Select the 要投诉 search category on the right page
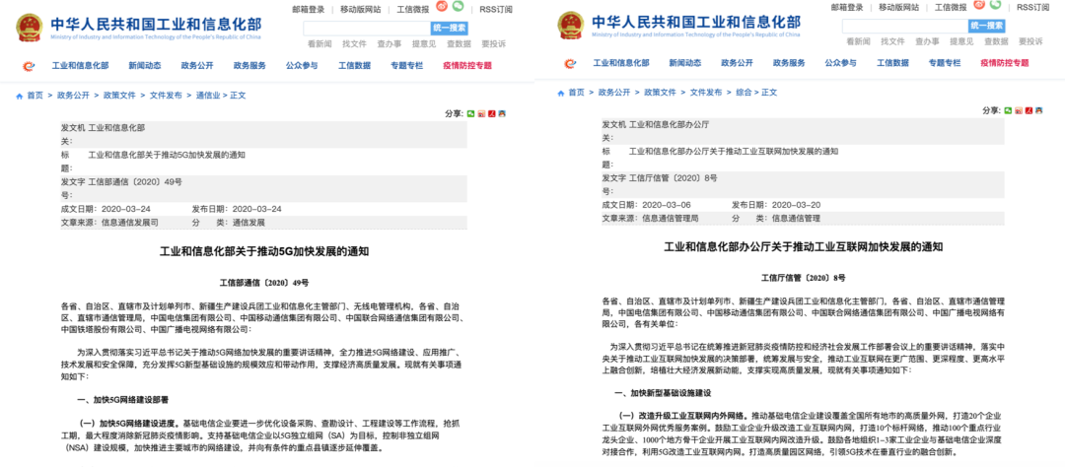1065x467 pixels. point(1030,41)
